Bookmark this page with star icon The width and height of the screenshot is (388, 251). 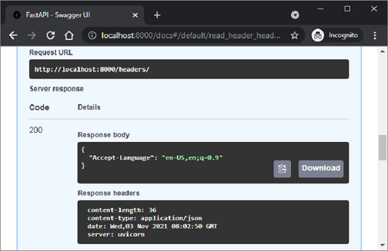[x=294, y=35]
